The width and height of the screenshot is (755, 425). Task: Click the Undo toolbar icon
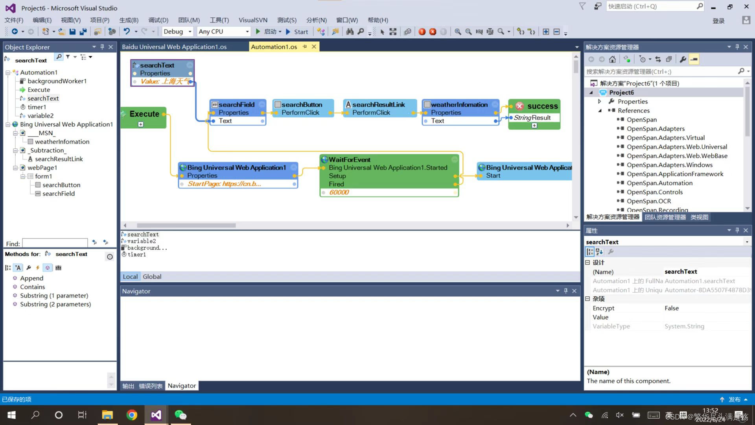pos(127,31)
